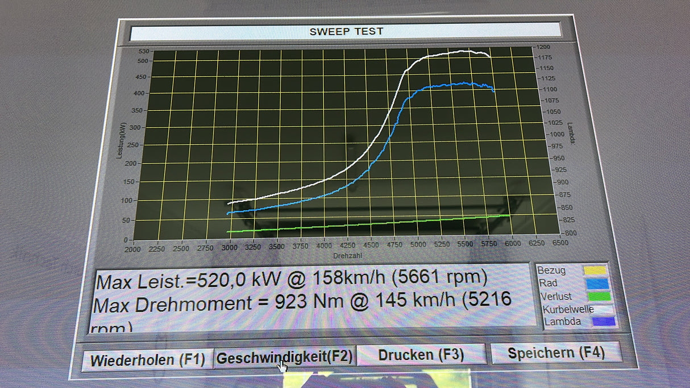Click the 1200 value on the right axis
Screen dimensions: 690x388
tap(542, 47)
